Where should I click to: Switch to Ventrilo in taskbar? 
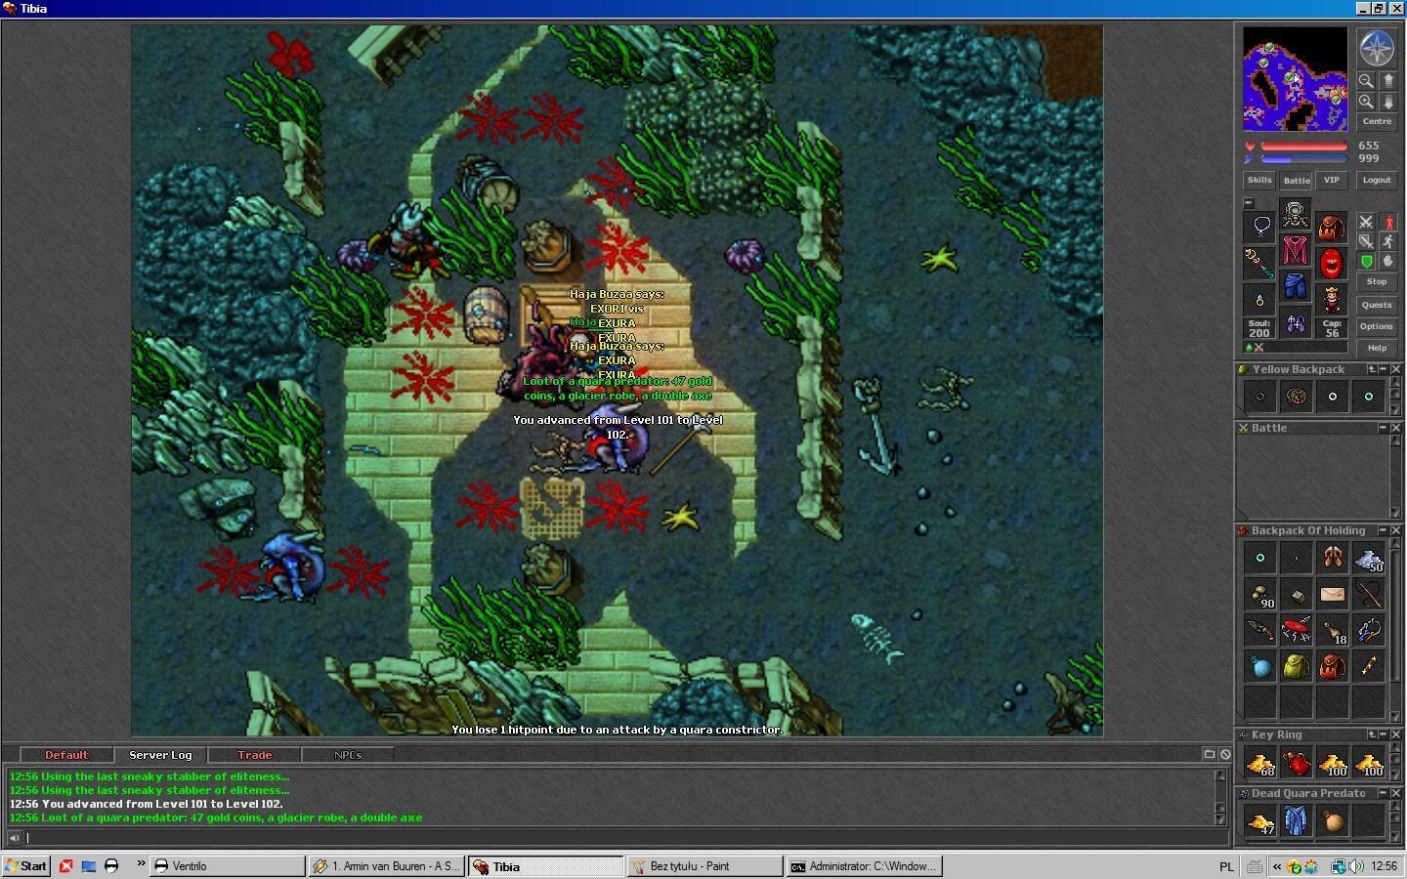[x=227, y=866]
